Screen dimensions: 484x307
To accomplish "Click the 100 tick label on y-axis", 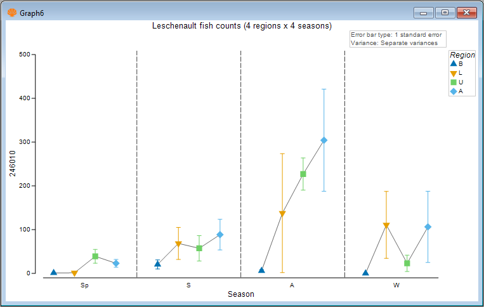I will pyautogui.click(x=25, y=230).
